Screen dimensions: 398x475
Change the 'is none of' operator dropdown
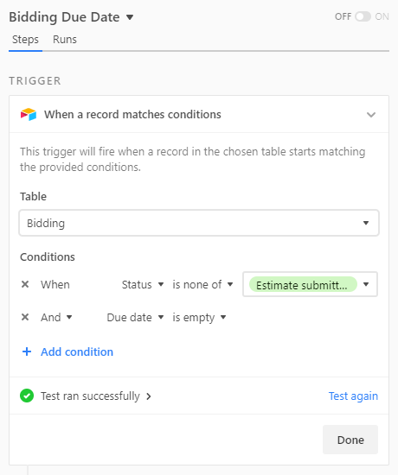click(x=202, y=285)
